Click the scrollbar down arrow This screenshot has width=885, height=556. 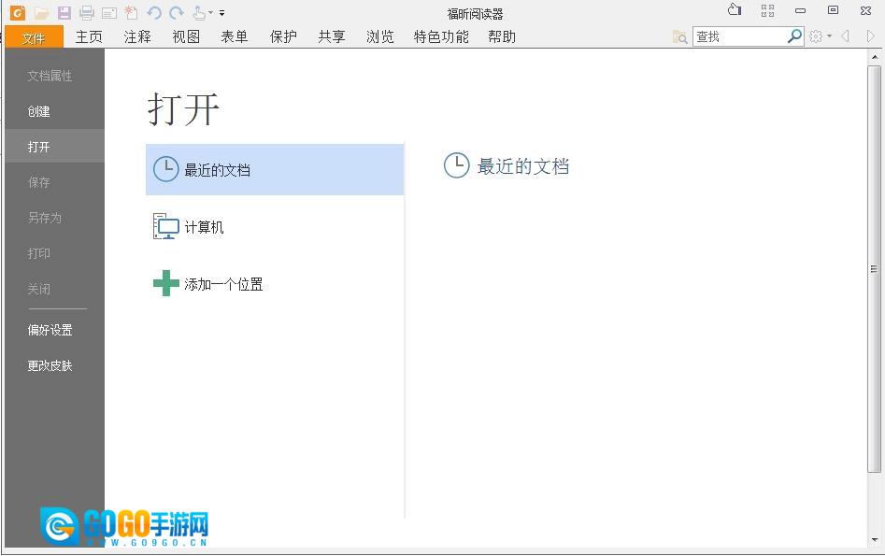pos(875,540)
